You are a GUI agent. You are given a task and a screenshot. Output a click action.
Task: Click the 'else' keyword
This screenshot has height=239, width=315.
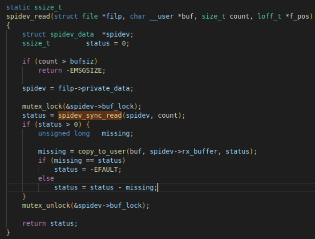[x=46, y=179]
